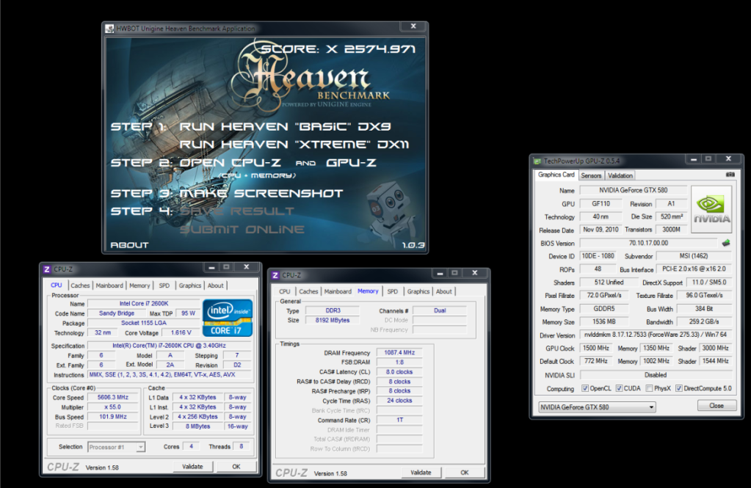Screen dimensions: 751x488
Task: Click the GPU-Z camera screenshot icon
Action: (730, 175)
